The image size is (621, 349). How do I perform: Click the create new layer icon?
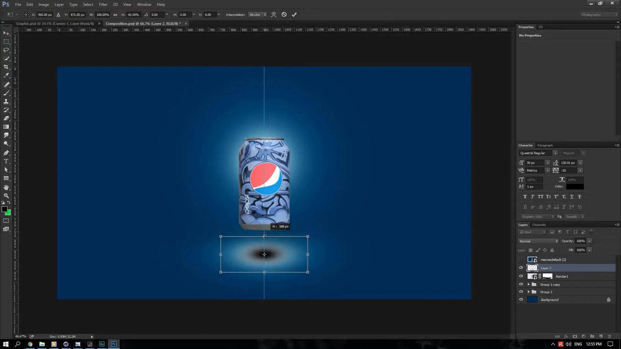(601, 336)
